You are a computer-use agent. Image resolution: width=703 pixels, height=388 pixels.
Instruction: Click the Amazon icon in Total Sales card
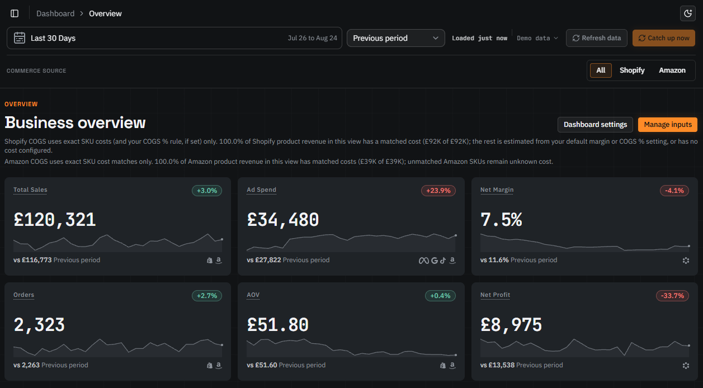(219, 260)
